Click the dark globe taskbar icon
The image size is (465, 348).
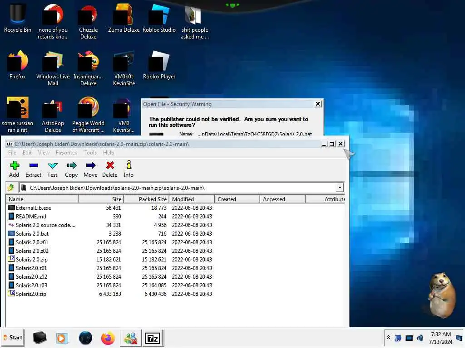(85, 338)
